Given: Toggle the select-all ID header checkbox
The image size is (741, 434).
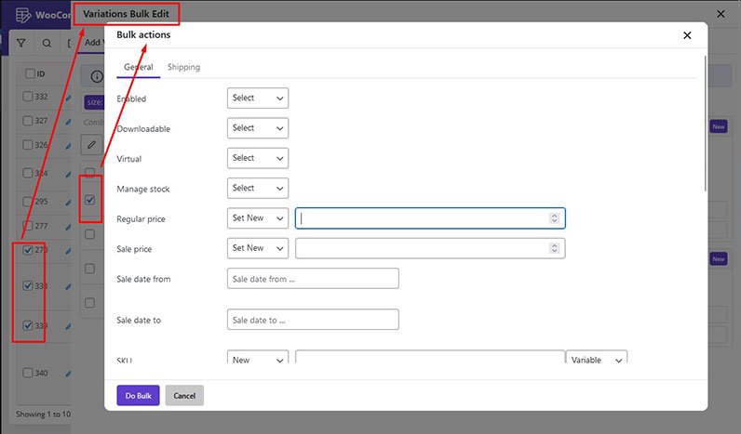Looking at the screenshot, I should (30, 73).
